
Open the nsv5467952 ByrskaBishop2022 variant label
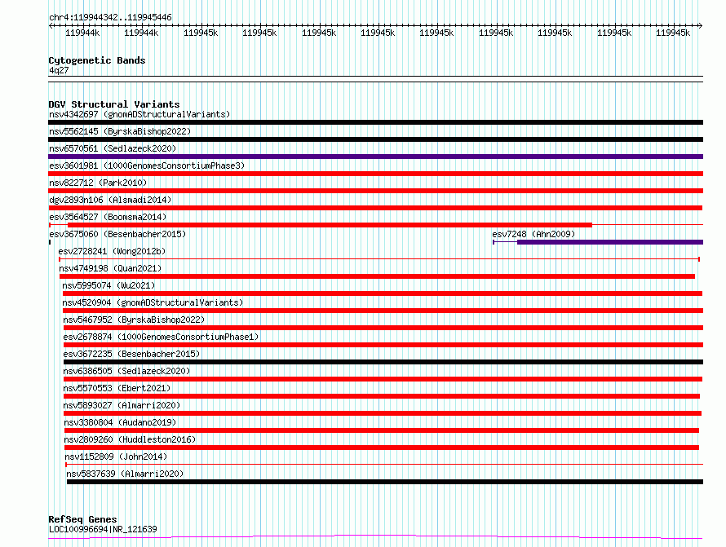tap(134, 320)
